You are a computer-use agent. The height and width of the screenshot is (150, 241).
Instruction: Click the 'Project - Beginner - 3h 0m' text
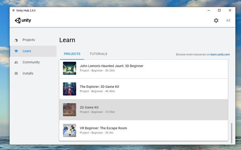pyautogui.click(x=96, y=133)
